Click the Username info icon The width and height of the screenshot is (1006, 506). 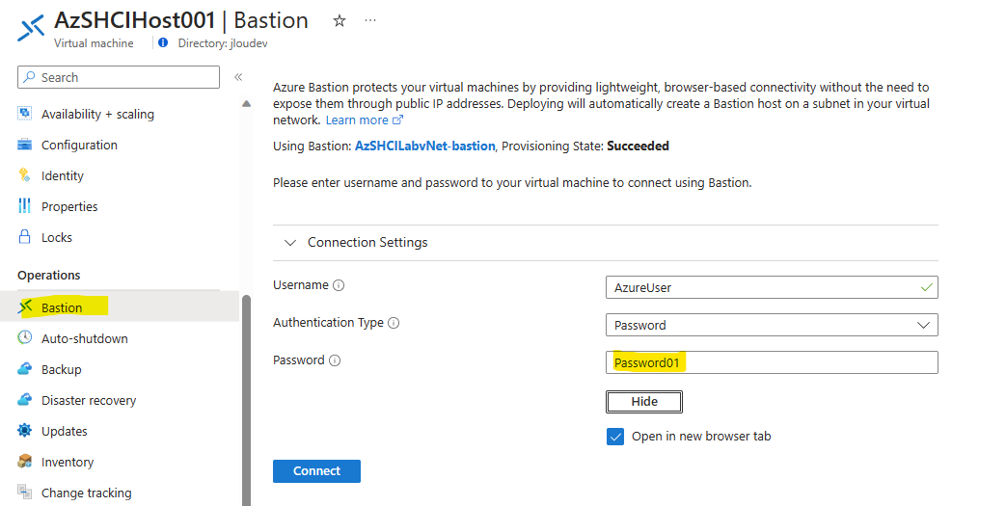339,285
